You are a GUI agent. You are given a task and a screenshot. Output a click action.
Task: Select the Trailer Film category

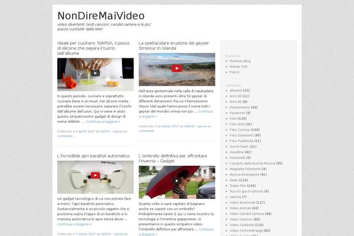238,186
